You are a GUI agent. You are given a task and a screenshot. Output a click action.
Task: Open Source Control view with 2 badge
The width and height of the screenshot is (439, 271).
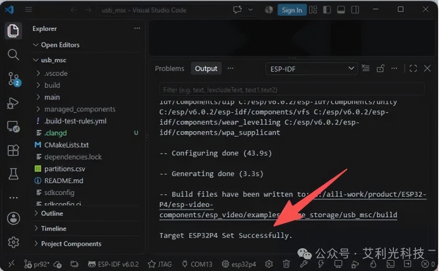click(13, 79)
